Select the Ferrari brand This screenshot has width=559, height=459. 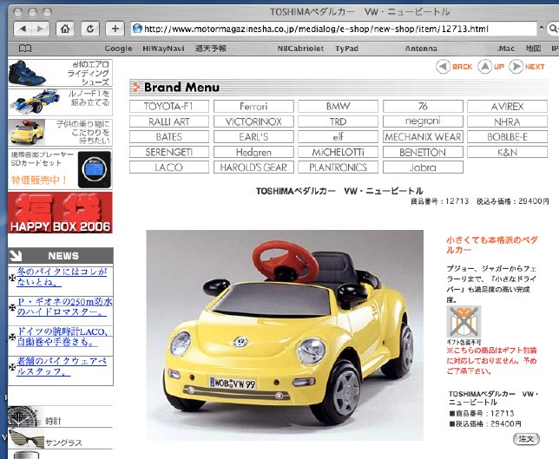pos(253,106)
